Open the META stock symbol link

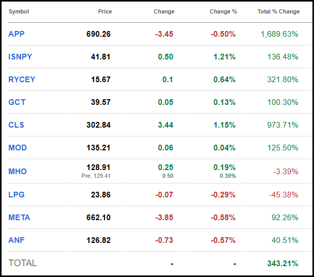(x=20, y=218)
